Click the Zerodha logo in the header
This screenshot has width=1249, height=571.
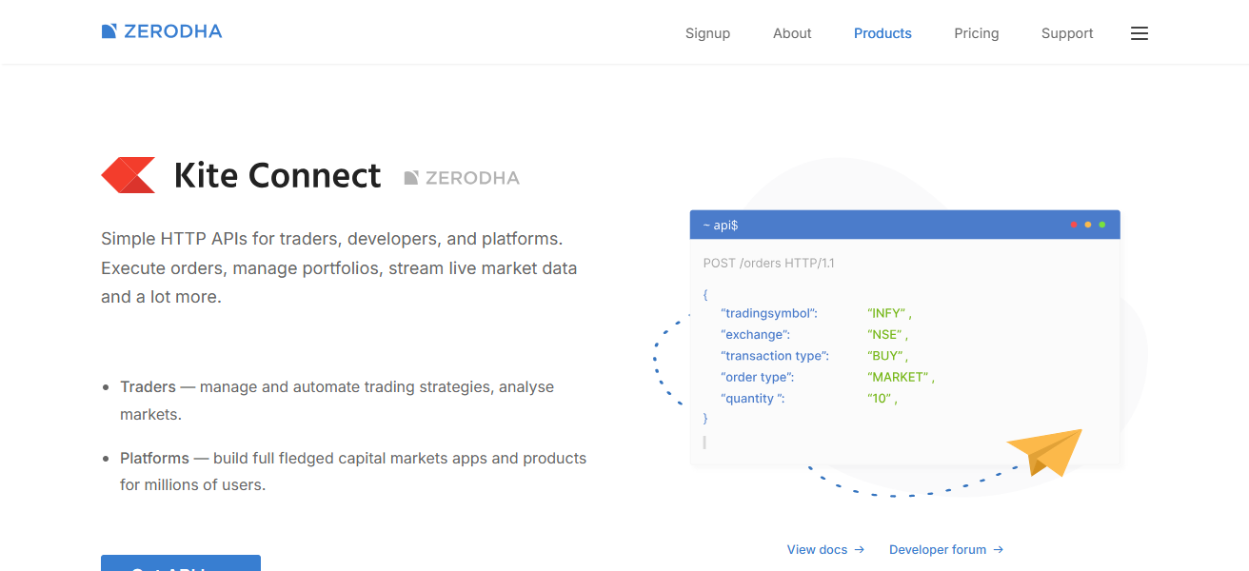click(x=161, y=30)
